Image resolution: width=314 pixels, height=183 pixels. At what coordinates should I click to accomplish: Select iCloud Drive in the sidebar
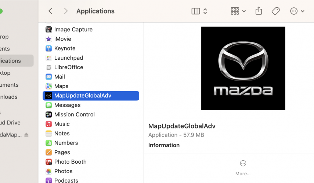pos(11,123)
